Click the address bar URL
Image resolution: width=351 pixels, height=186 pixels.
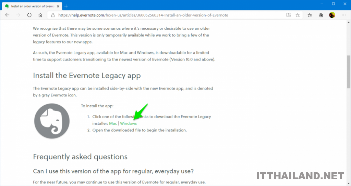tap(143, 15)
